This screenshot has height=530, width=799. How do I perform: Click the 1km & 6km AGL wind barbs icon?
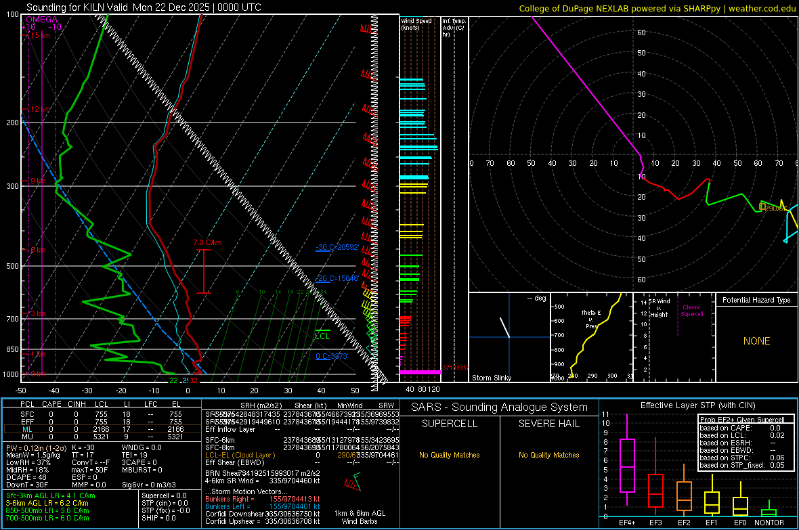[351, 483]
